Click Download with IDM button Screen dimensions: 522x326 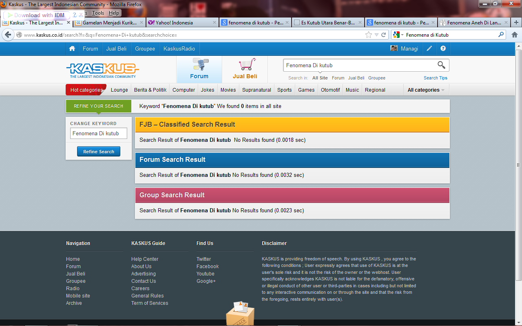(36, 15)
